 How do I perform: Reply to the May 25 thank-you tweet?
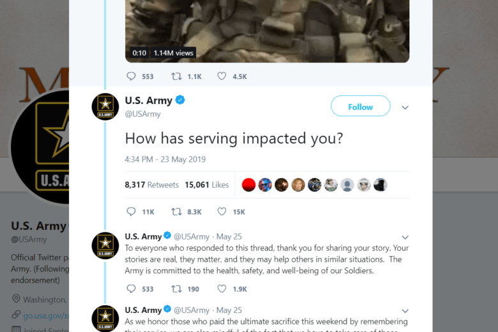pyautogui.click(x=132, y=289)
